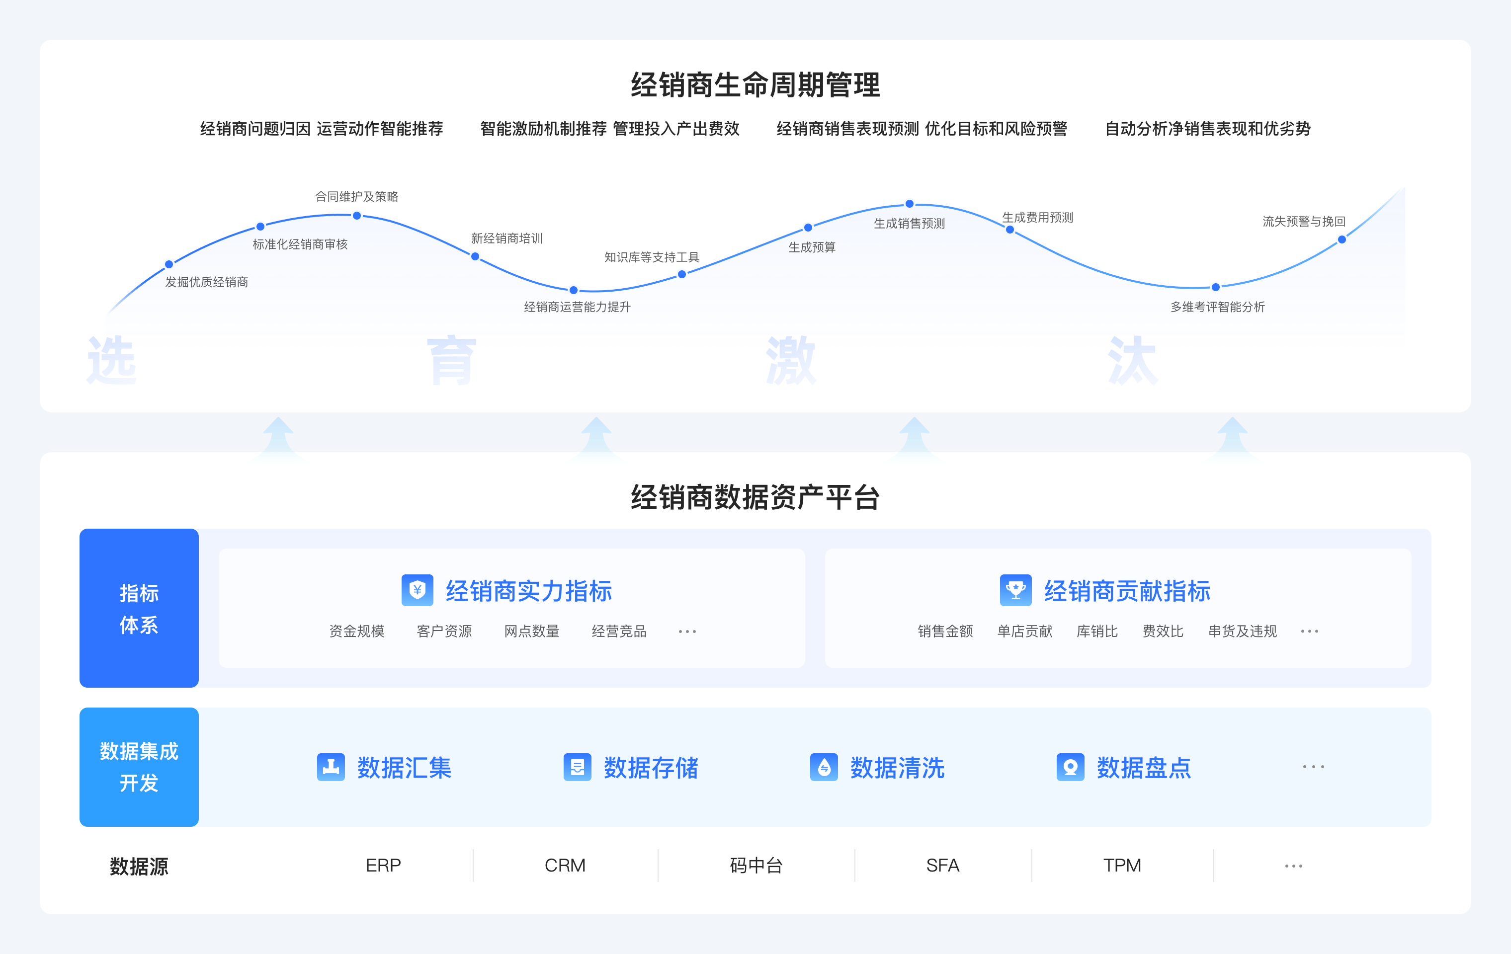The image size is (1511, 954).
Task: Click the 流失预警与挽回 curve point
Action: 1342,239
